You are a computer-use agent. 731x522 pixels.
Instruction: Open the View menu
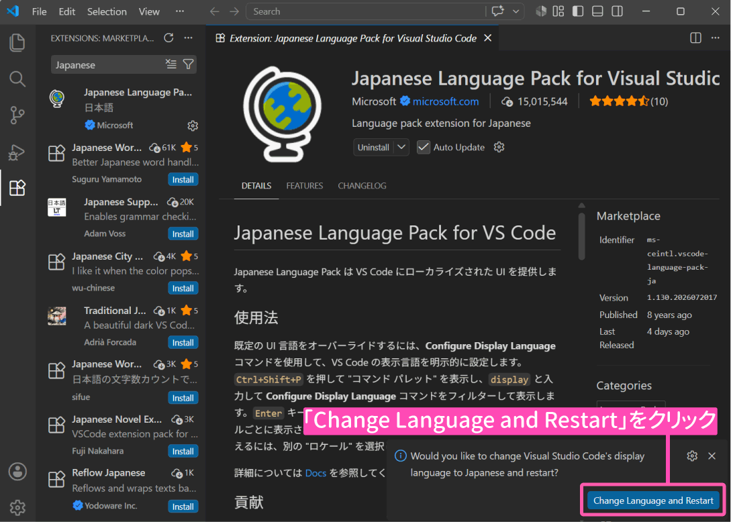[x=149, y=11]
